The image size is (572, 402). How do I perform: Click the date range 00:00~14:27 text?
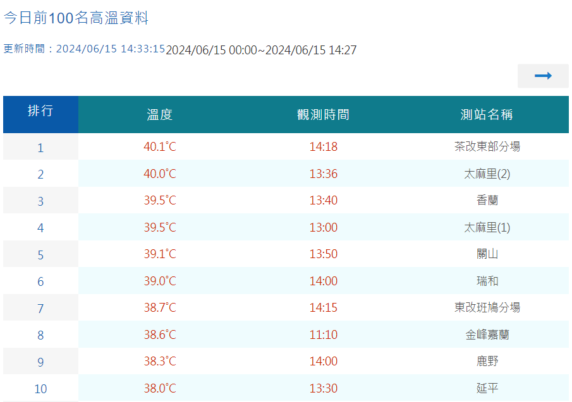(x=261, y=50)
